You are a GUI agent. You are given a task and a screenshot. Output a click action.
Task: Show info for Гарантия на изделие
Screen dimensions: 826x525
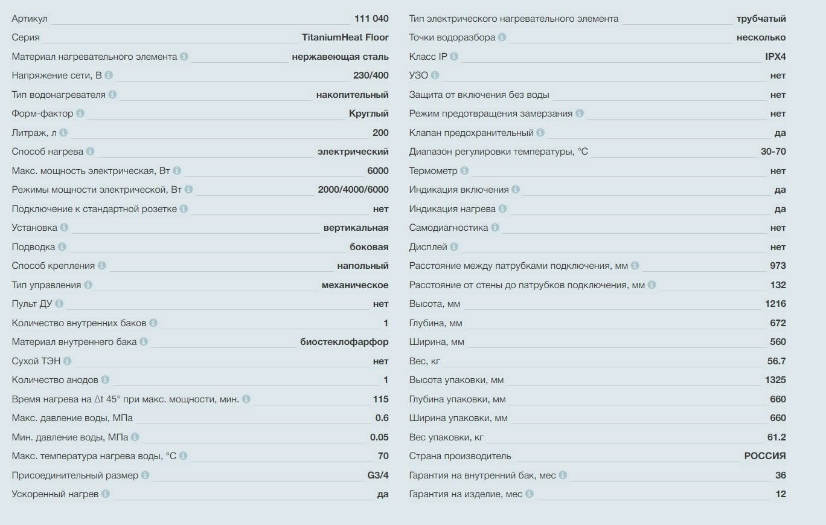530,494
